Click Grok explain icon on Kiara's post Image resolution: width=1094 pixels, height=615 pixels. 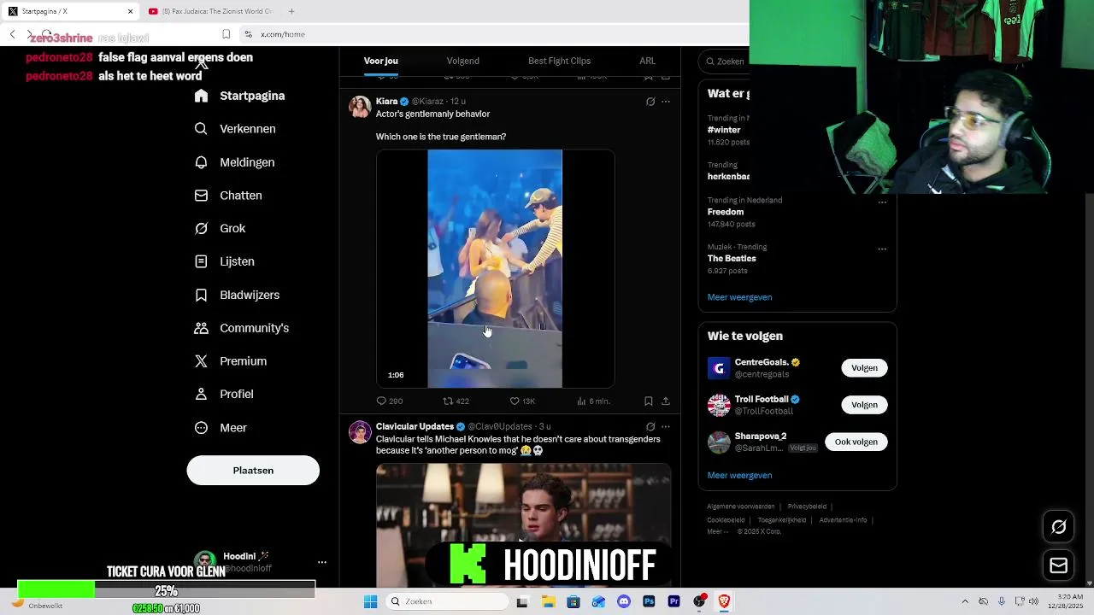pos(650,102)
